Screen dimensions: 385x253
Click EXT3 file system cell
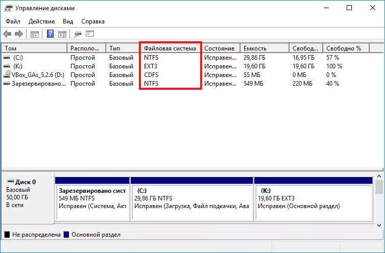point(151,66)
